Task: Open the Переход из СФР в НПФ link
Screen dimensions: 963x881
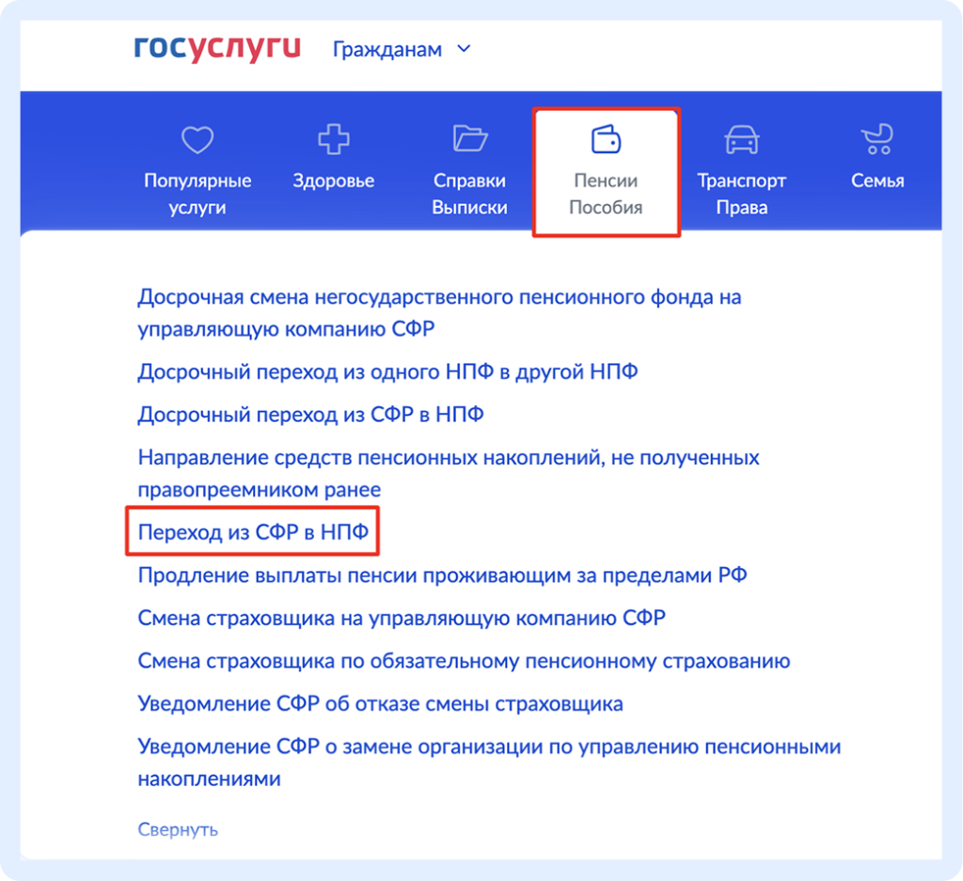Action: [x=253, y=531]
